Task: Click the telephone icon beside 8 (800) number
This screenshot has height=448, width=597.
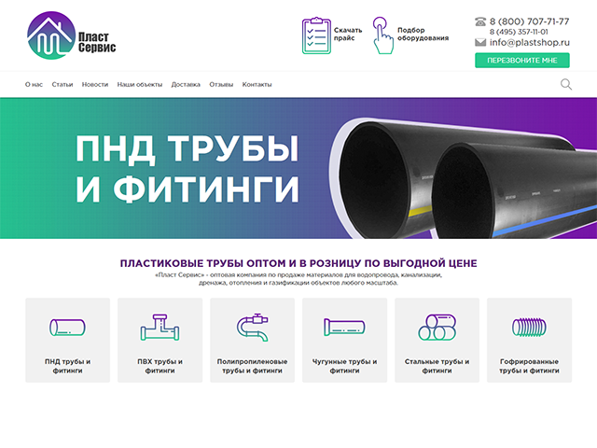Action: (480, 21)
